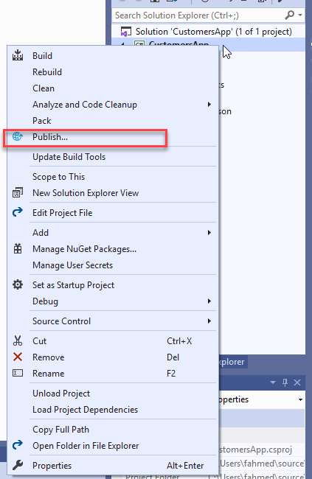Click the NuGet package icon
Viewport: 312px width, 479px height.
[18, 248]
